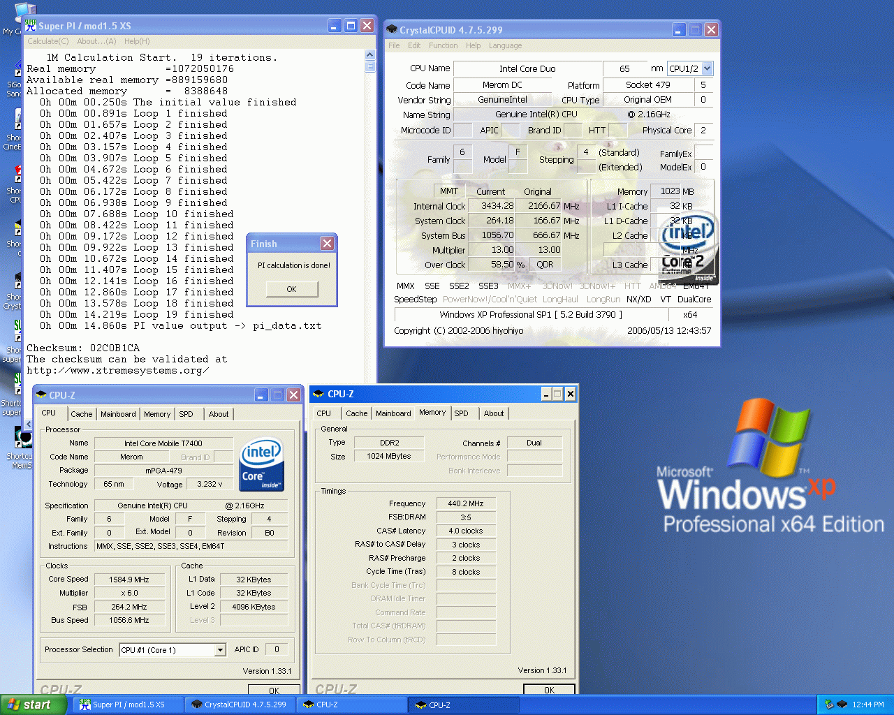Switch to Cache tab in right CPU-Z window
The width and height of the screenshot is (894, 715).
pyautogui.click(x=357, y=413)
